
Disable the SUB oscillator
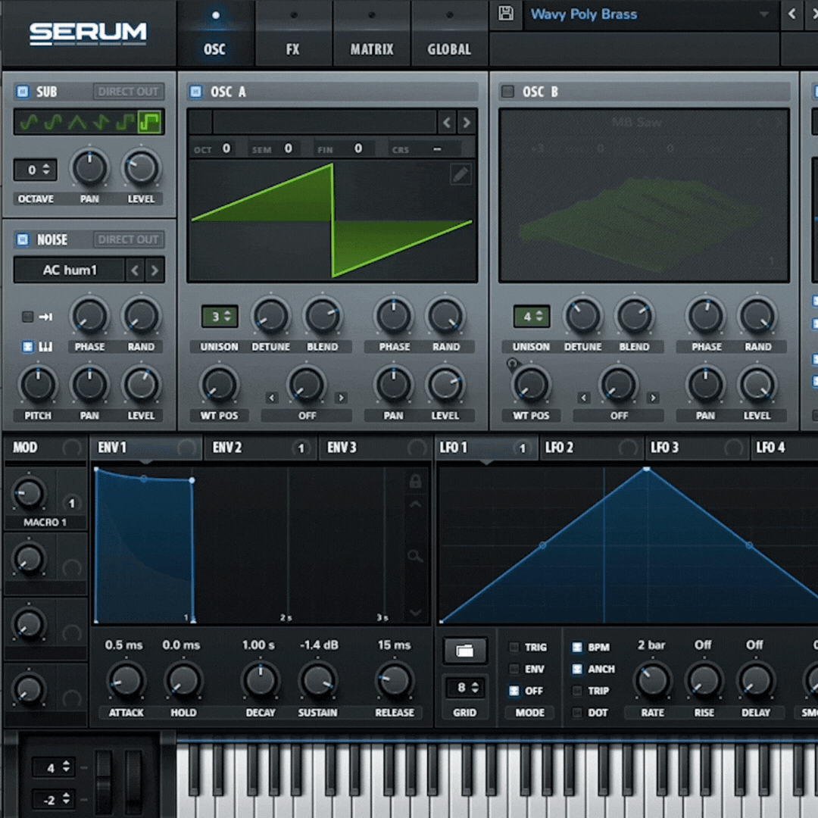pos(22,92)
